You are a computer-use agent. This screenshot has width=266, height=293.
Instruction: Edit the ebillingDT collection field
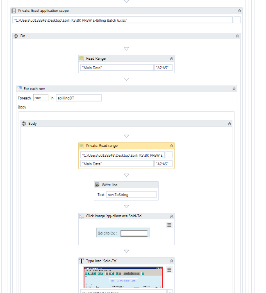pos(79,98)
